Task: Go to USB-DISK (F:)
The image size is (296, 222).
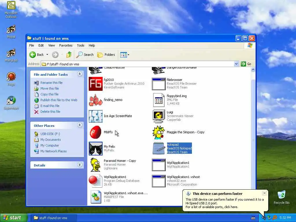Action: (50, 134)
